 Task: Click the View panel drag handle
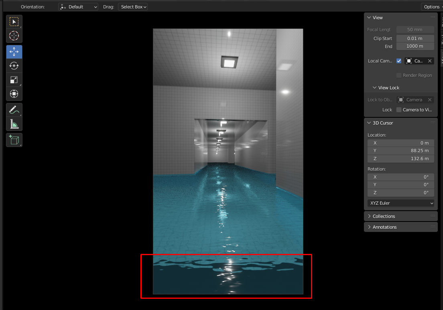433,18
